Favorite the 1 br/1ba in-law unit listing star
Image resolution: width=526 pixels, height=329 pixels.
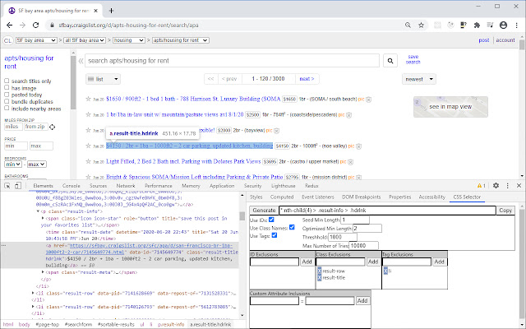click(x=88, y=114)
